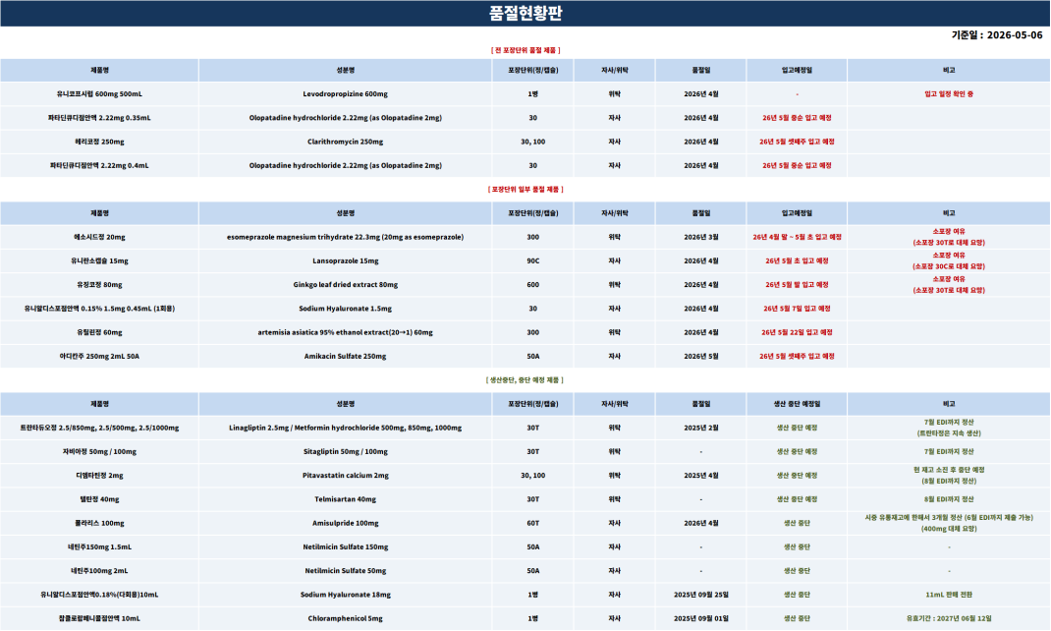Click the Telmisartan 40mg cell
Screen dimensions: 1051x631
click(345, 499)
